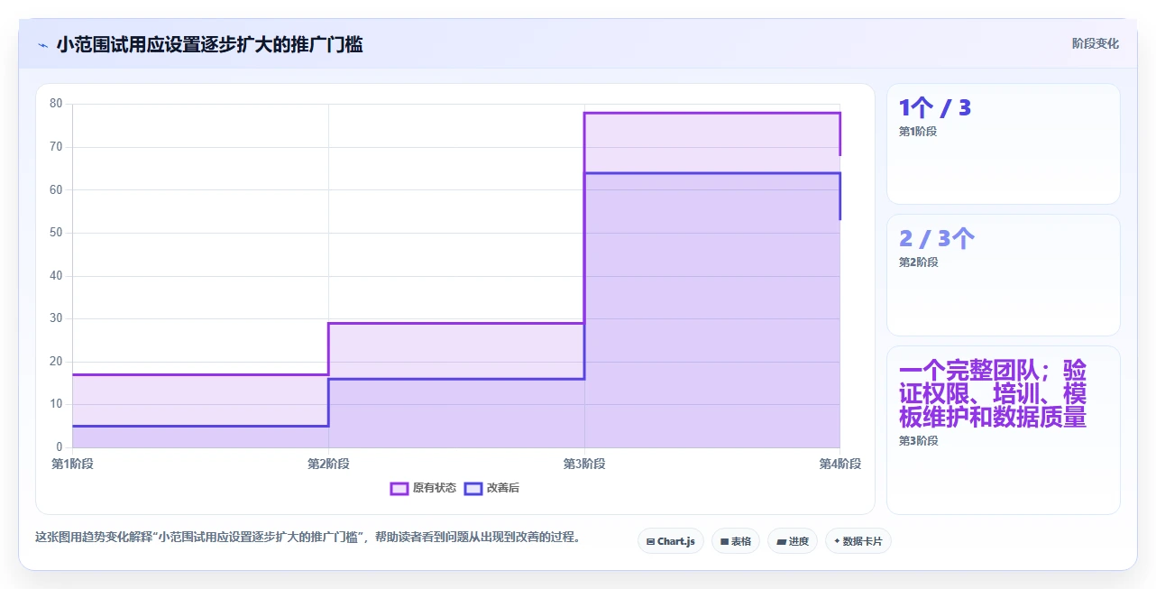Image resolution: width=1156 pixels, height=589 pixels.
Task: Click the small icon before the chart title
Action: [43, 45]
